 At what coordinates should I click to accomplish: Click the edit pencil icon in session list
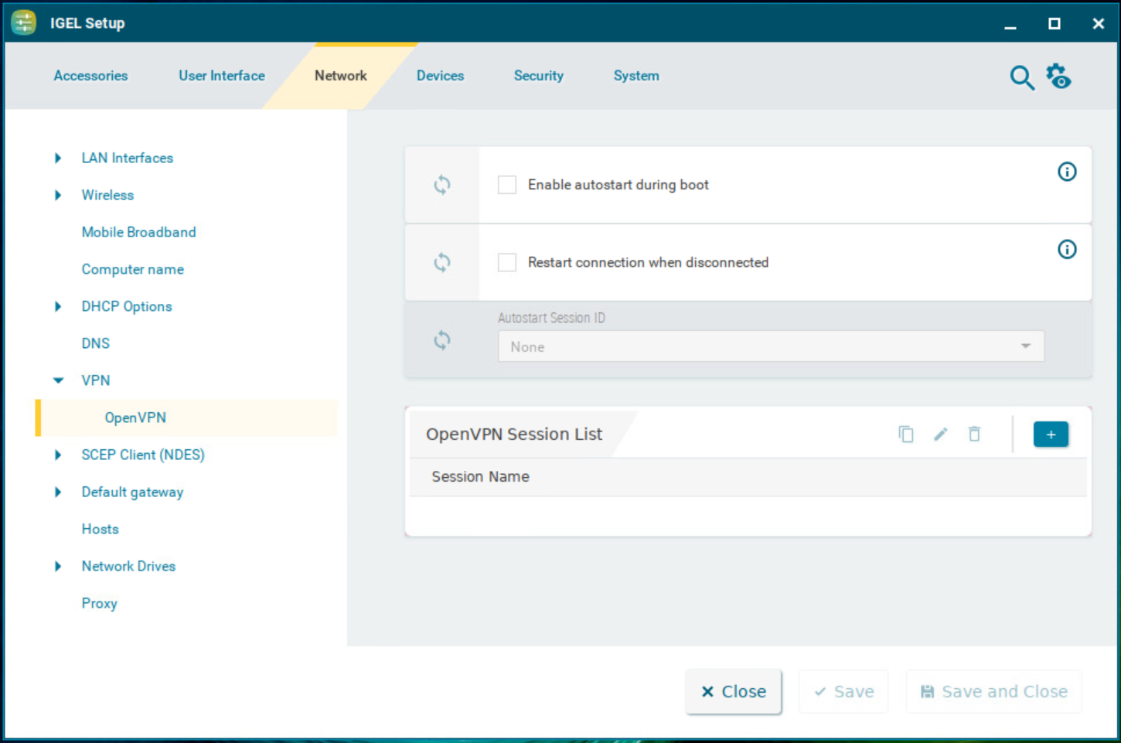pos(940,435)
